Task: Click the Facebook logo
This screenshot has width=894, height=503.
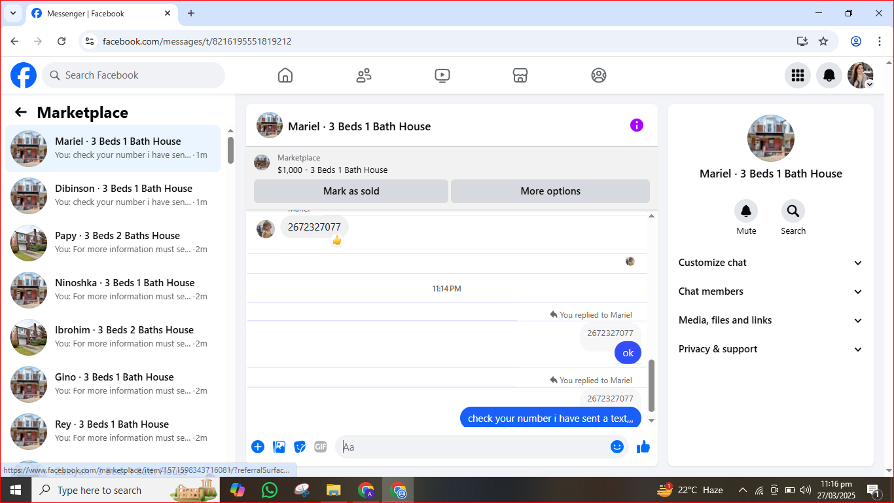Action: 24,75
